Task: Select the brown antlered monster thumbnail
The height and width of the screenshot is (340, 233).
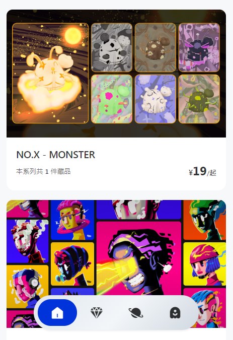Action: point(156,47)
